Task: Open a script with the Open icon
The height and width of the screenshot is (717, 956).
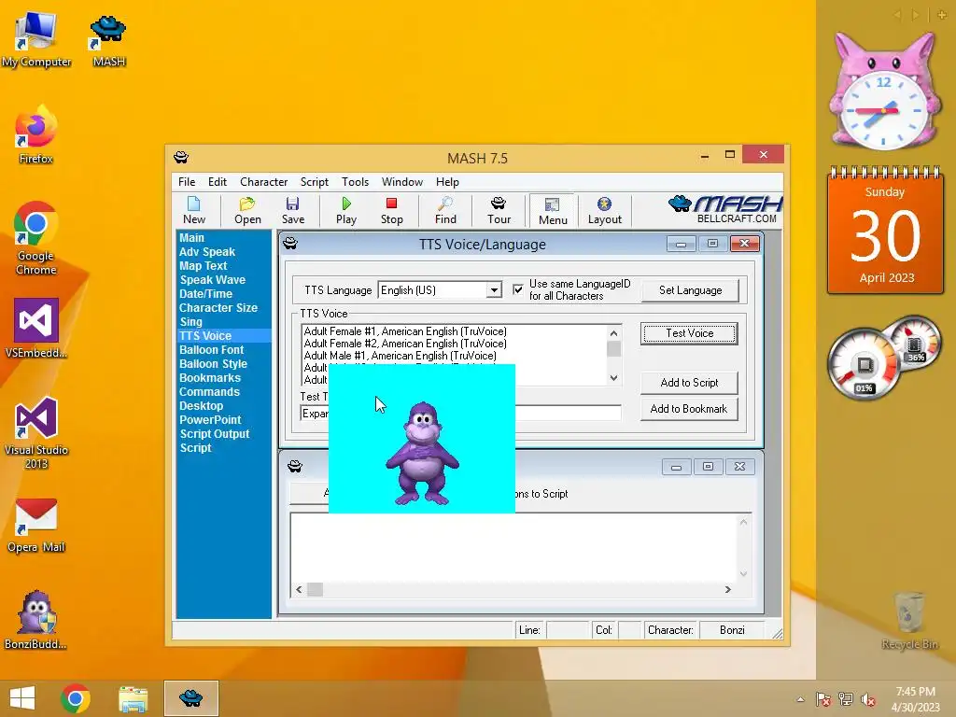Action: point(247,211)
